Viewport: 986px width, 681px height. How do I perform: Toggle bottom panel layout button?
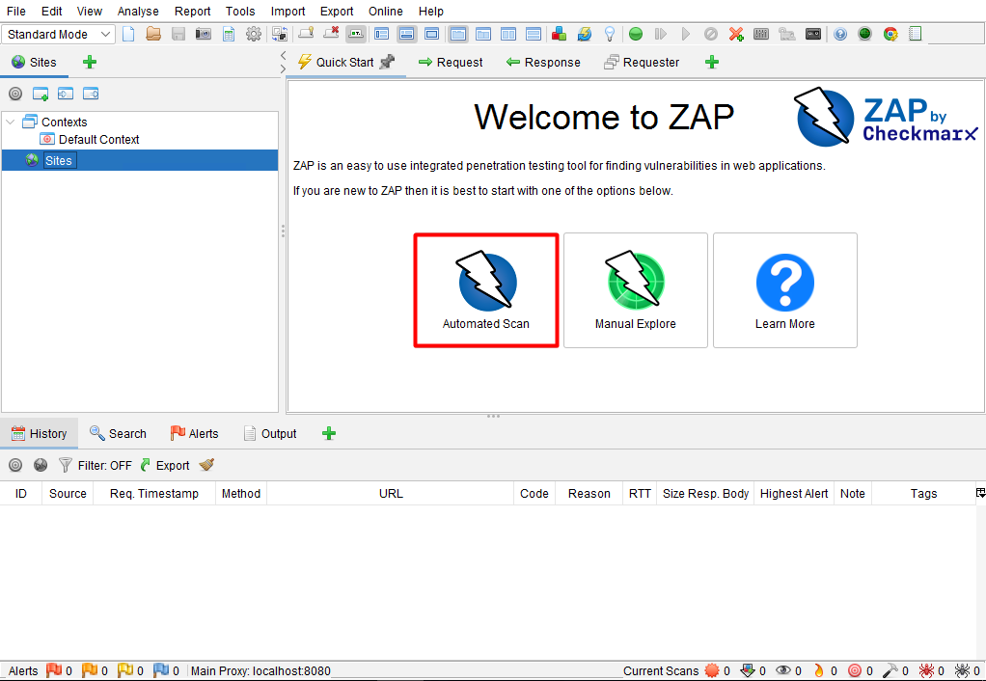click(407, 34)
